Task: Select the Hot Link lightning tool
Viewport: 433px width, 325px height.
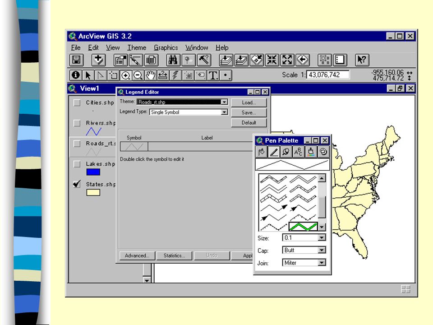Action: [x=175, y=75]
